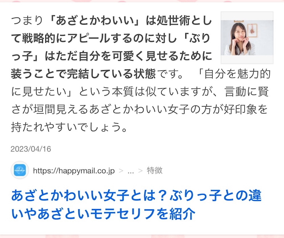Click the first breadcrumb chevron after the URL
Viewport: 284px width, 238px height.
tap(121, 171)
